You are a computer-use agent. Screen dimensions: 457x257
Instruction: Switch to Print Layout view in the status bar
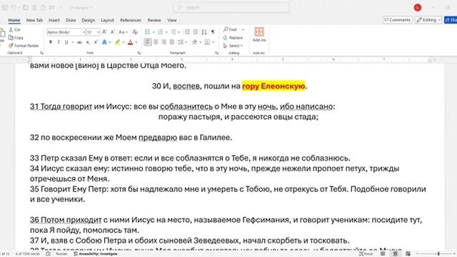pos(395,254)
